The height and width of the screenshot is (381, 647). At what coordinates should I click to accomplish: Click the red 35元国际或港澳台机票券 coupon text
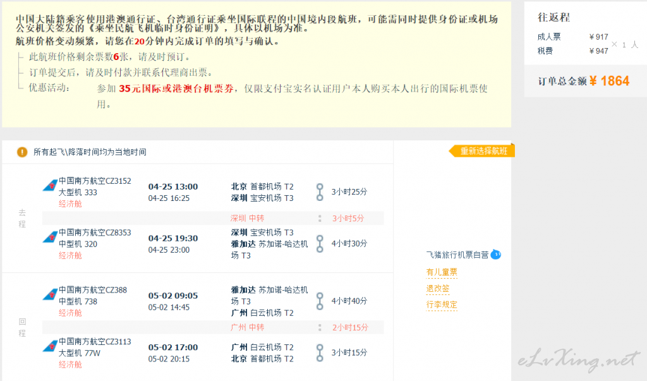(176, 88)
